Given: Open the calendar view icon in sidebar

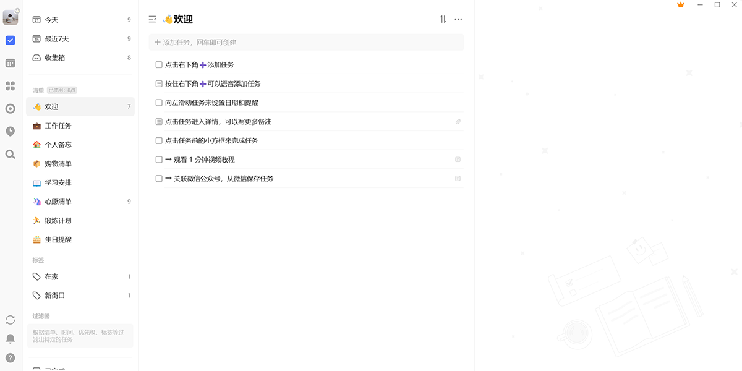Looking at the screenshot, I should 10,63.
